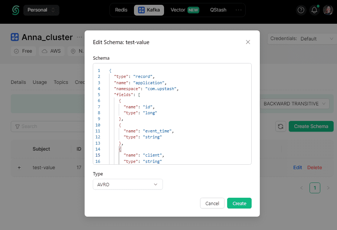Focus the Search schemas field
337x230 pixels.
[x=48, y=126]
